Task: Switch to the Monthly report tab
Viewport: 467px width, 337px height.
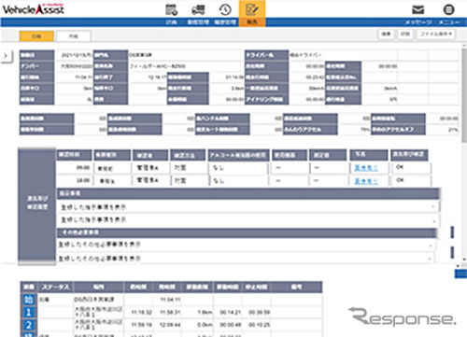Action: tap(74, 36)
